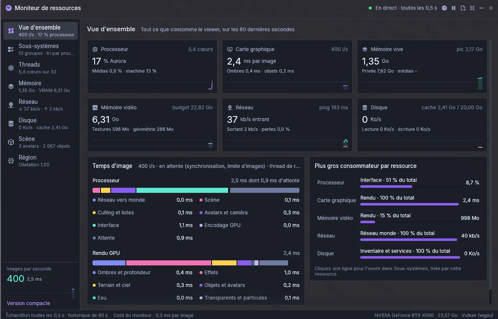Select Réseau row showing Réseau monde

398,236
